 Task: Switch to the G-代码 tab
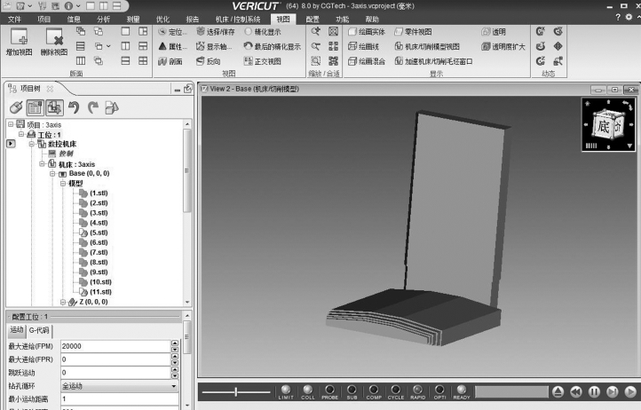coord(40,329)
